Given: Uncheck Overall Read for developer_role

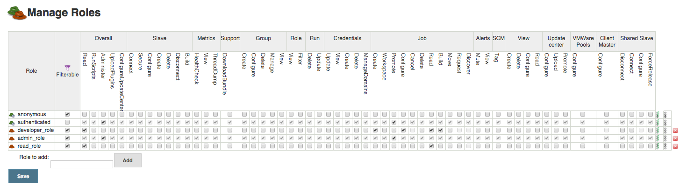Looking at the screenshot, I should tap(85, 131).
